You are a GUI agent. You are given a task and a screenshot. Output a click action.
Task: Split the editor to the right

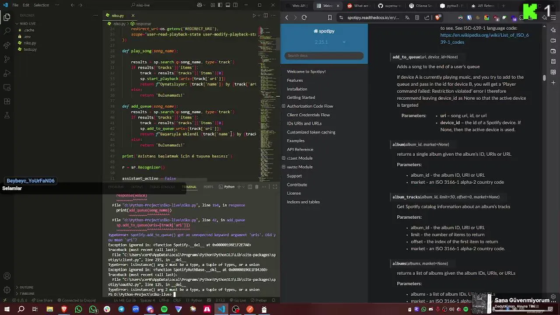[266, 15]
